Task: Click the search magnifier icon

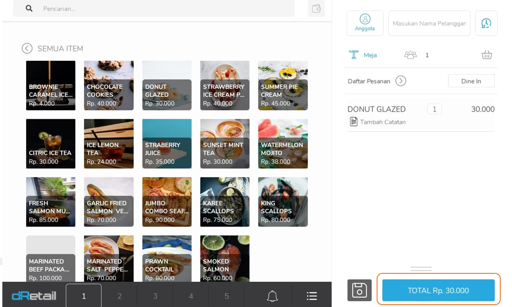Action: 29,8
